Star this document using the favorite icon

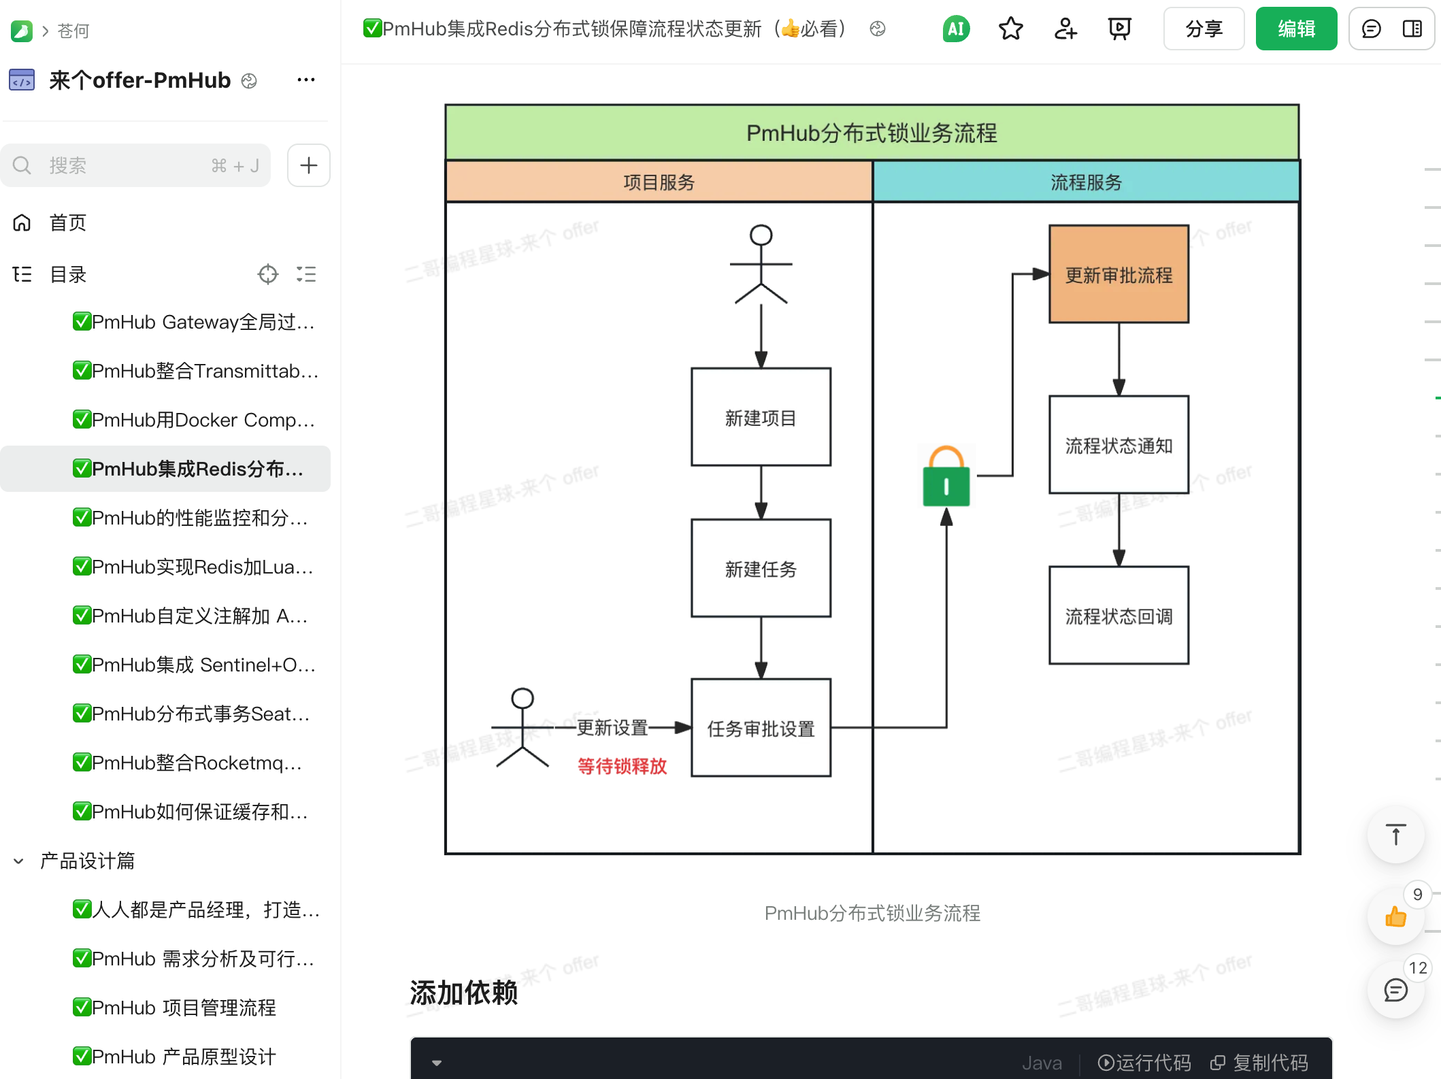[x=1010, y=29]
